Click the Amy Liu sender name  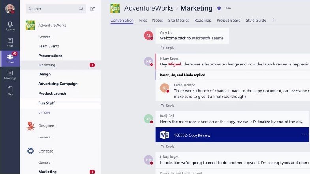pos(166,32)
